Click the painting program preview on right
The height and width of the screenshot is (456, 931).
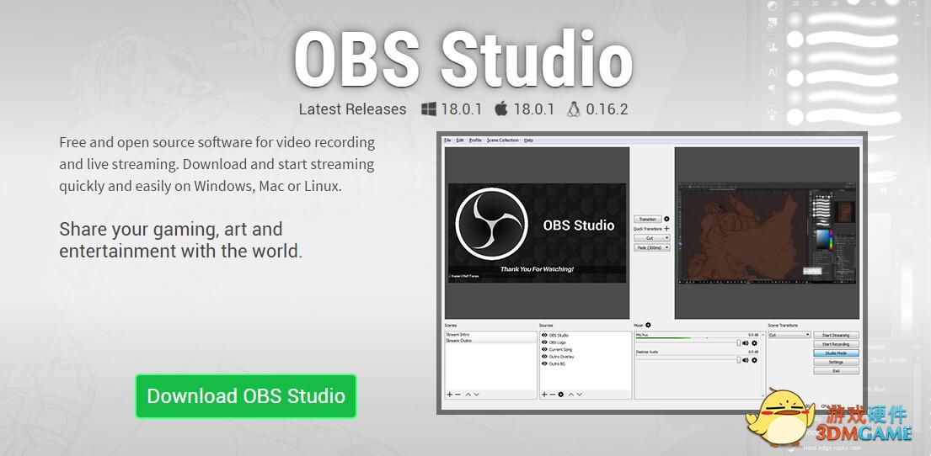click(x=767, y=232)
